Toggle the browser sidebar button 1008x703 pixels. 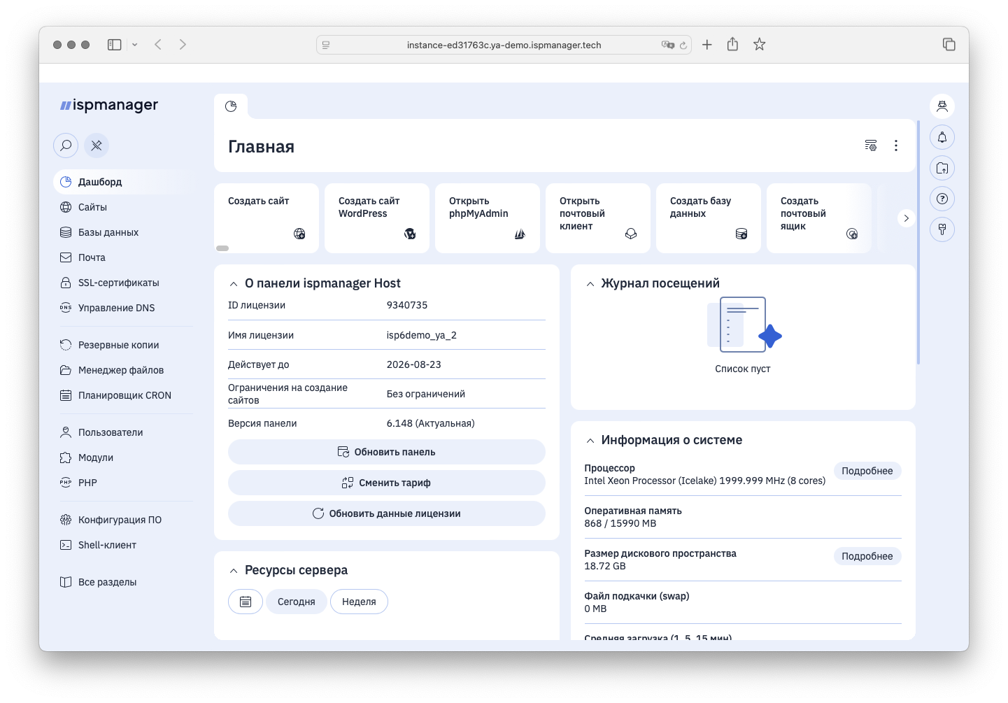pyautogui.click(x=115, y=45)
